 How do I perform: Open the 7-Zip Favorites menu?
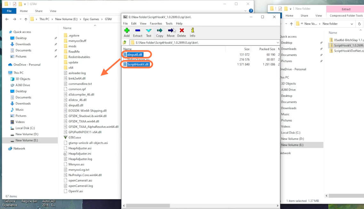point(156,23)
